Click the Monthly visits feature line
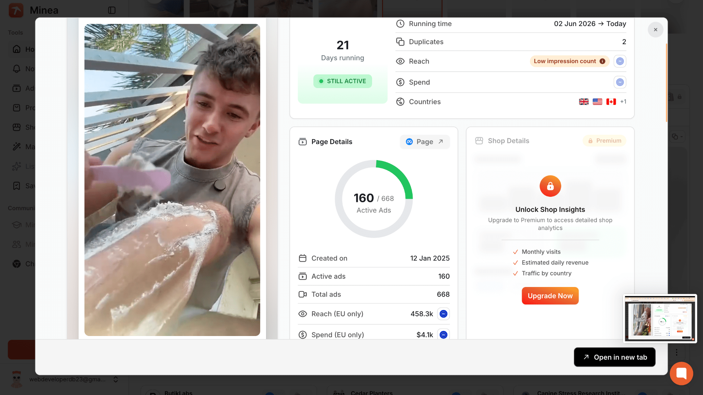 [541, 252]
